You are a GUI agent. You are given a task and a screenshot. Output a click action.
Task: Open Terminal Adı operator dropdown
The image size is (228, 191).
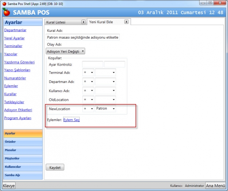tap(88, 72)
